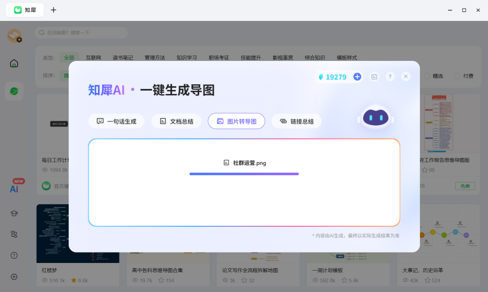This screenshot has height=292, width=488.
Task: Click the AI robot mascot
Action: pyautogui.click(x=376, y=117)
